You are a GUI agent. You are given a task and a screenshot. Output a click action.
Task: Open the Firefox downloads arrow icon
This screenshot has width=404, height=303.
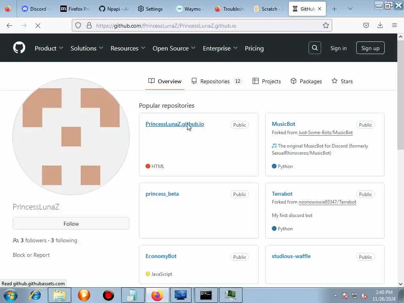[x=380, y=25]
